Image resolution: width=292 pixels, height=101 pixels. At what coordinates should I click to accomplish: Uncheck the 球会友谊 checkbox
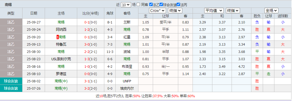pos(161,4)
